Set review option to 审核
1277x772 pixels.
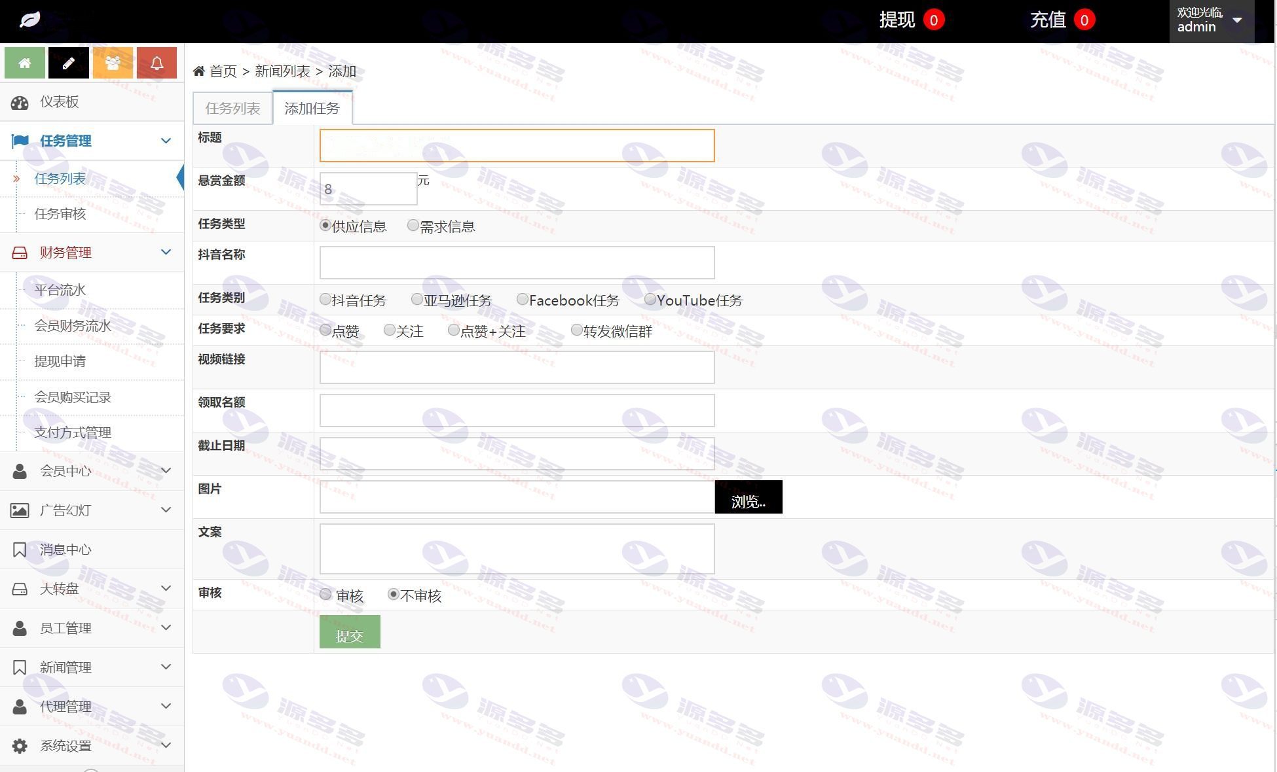[325, 594]
